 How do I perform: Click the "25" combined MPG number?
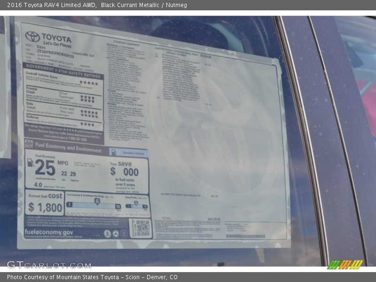coord(45,168)
